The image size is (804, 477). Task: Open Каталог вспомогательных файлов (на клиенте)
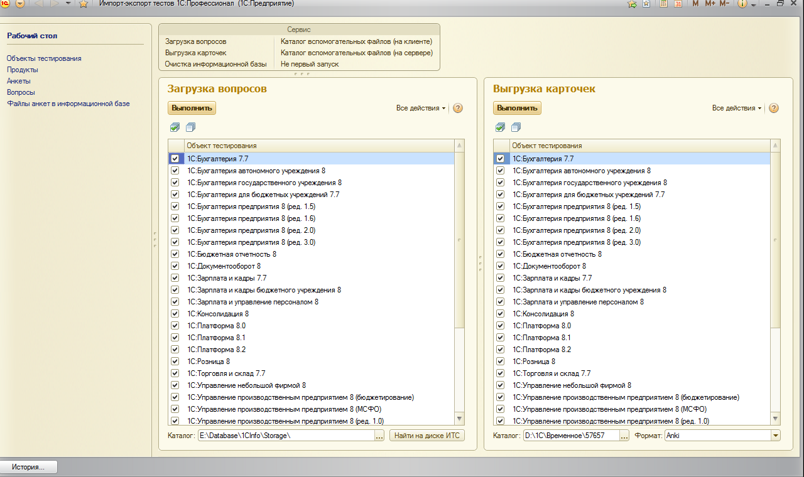click(x=356, y=41)
